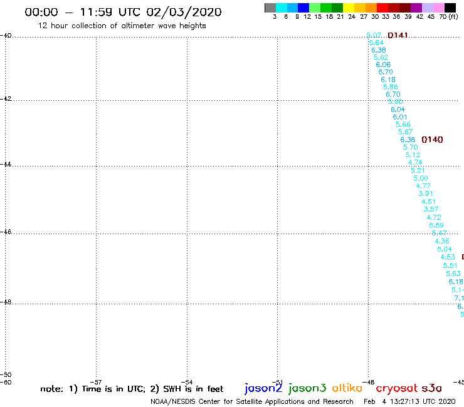This screenshot has width=464, height=407.
Task: Click the title '00:00 – 11:59 UTC 02/03/2020'
Action: pos(123,12)
